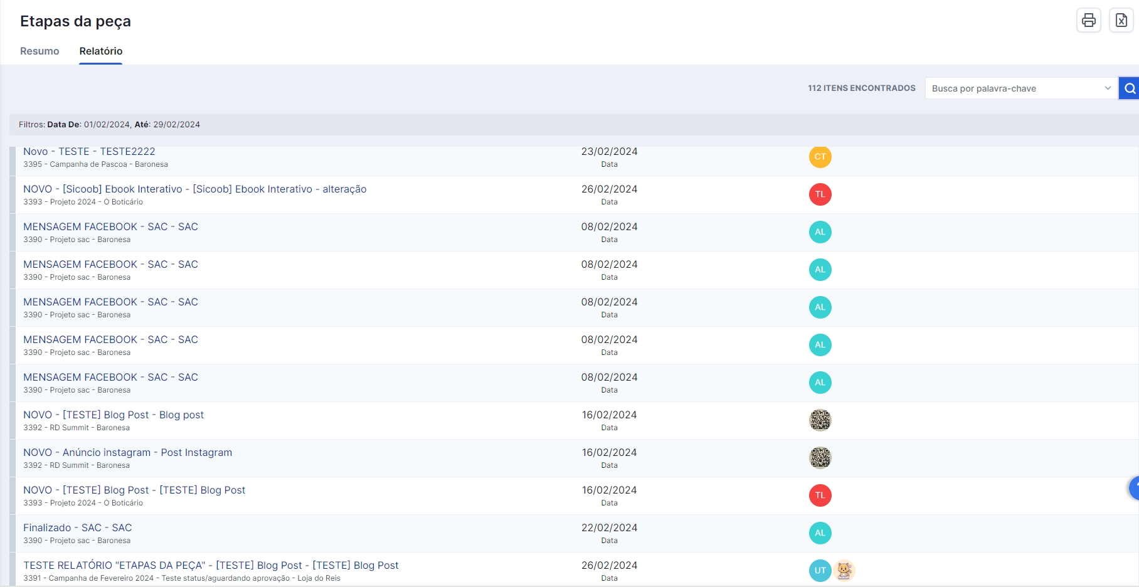1139x587 pixels.
Task: Click "3395 - Campanha de Pascoa - Baronesa" text
Action: click(96, 164)
